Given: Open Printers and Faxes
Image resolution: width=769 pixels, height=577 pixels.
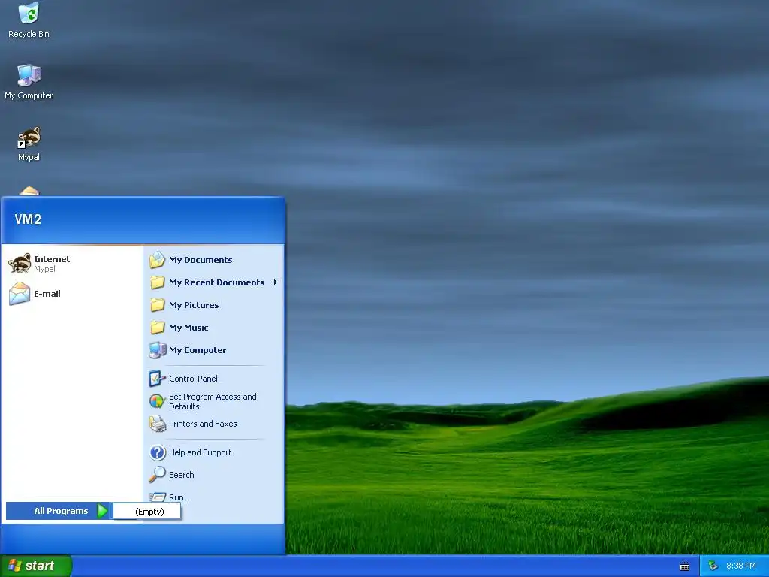Looking at the screenshot, I should (x=214, y=424).
